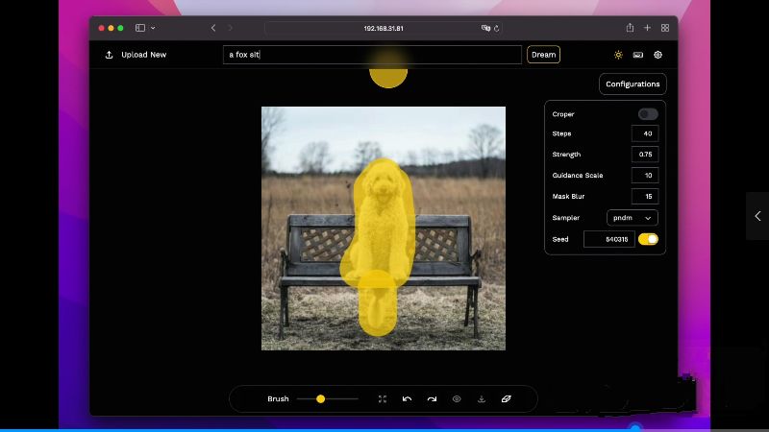Undo the last brush stroke
Screen dimensions: 769x432
[407, 398]
